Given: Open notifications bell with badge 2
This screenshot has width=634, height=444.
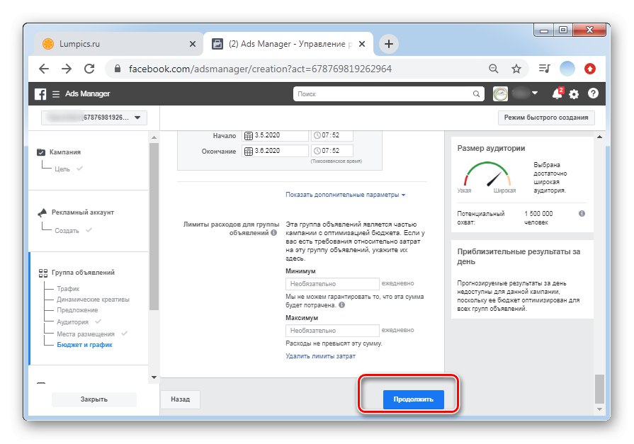Looking at the screenshot, I should [x=557, y=93].
